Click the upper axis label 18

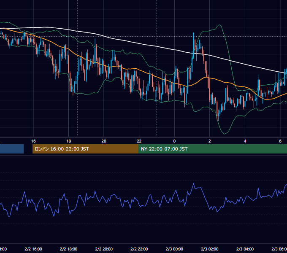[x=68, y=141]
